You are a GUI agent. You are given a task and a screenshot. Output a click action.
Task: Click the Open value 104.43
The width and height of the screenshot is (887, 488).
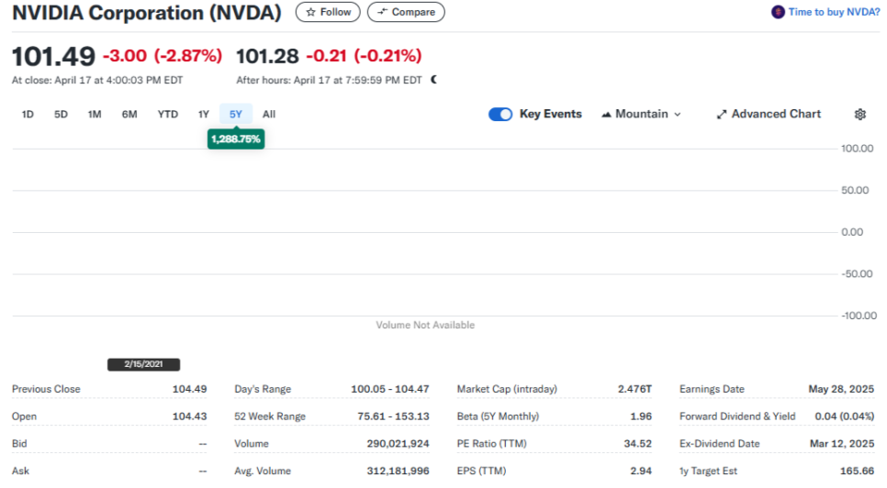189,416
